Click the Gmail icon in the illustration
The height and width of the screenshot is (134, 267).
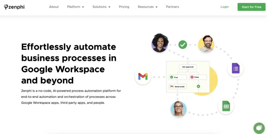pos(143,76)
